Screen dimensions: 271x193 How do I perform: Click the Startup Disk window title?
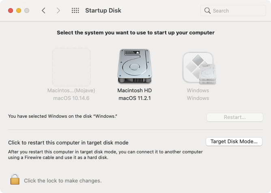tap(103, 11)
